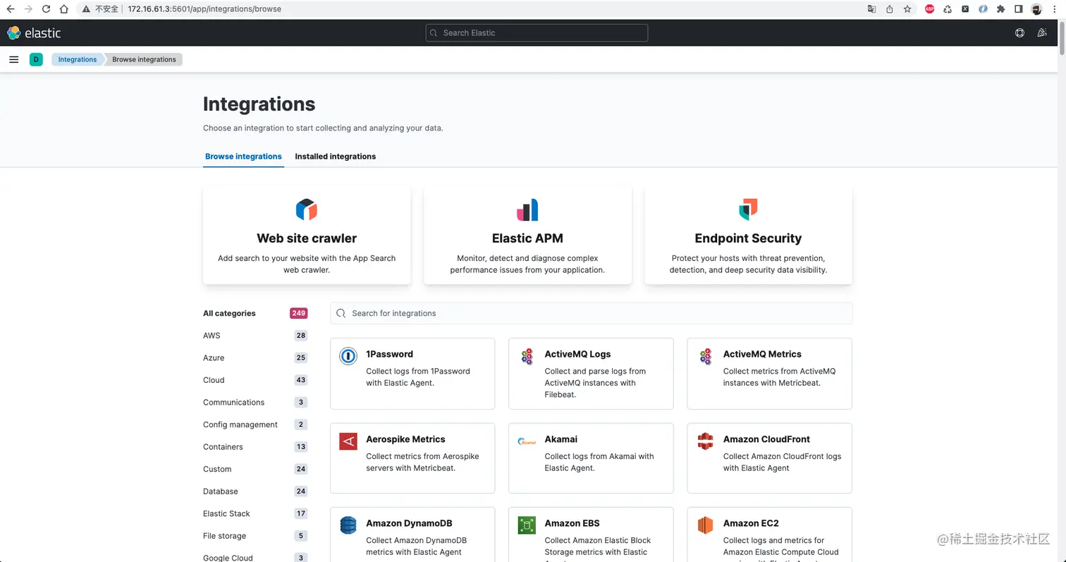
Task: Click the Integrations breadcrumb
Action: pyautogui.click(x=78, y=59)
